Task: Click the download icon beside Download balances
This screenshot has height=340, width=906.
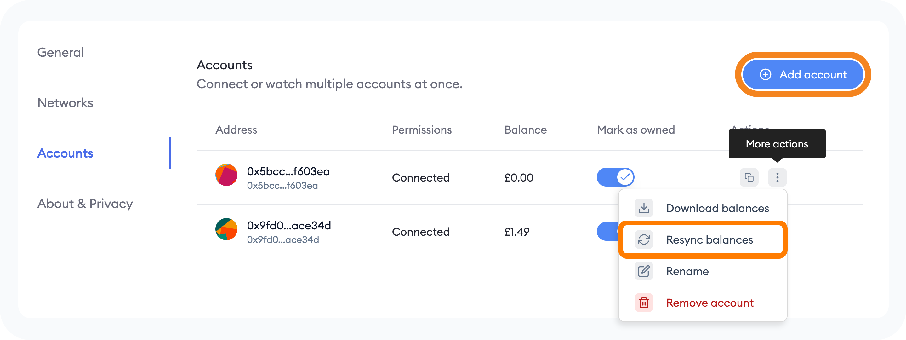Action: 644,208
